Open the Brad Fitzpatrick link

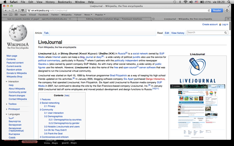(118, 76)
